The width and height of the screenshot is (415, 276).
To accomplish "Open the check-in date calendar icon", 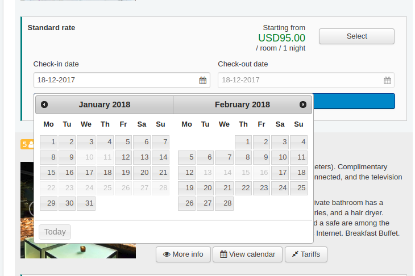I will [203, 81].
